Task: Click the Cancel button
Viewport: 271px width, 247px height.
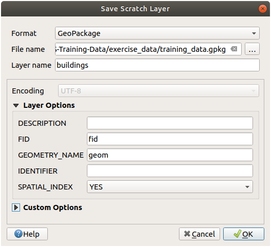Action: (200, 234)
